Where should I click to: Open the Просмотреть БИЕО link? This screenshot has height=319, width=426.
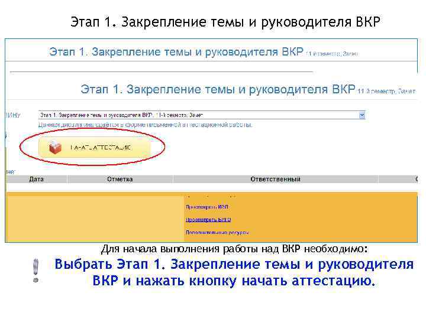coord(208,220)
